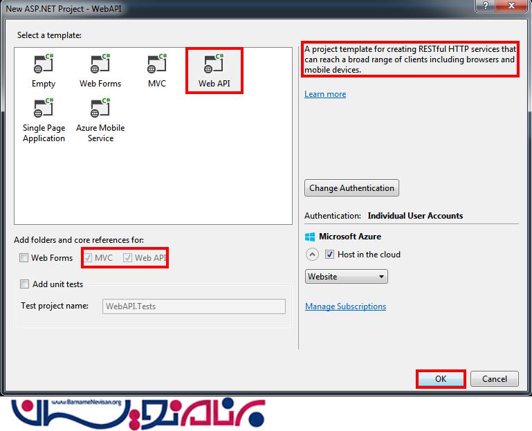The height and width of the screenshot is (431, 532).
Task: Click the Individual User Accounts text
Action: pyautogui.click(x=415, y=216)
